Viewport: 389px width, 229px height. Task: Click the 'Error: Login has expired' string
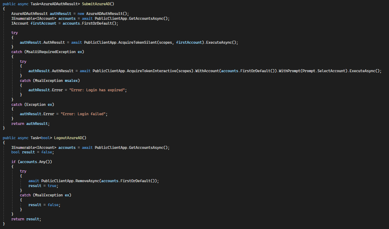click(x=97, y=90)
